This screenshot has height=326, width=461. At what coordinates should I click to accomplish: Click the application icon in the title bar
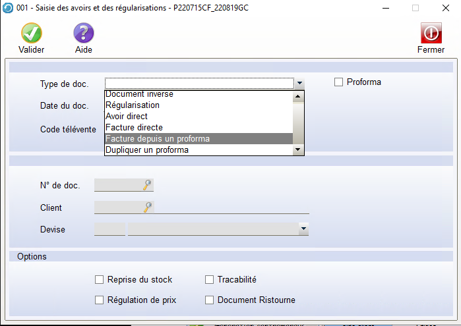7,8
